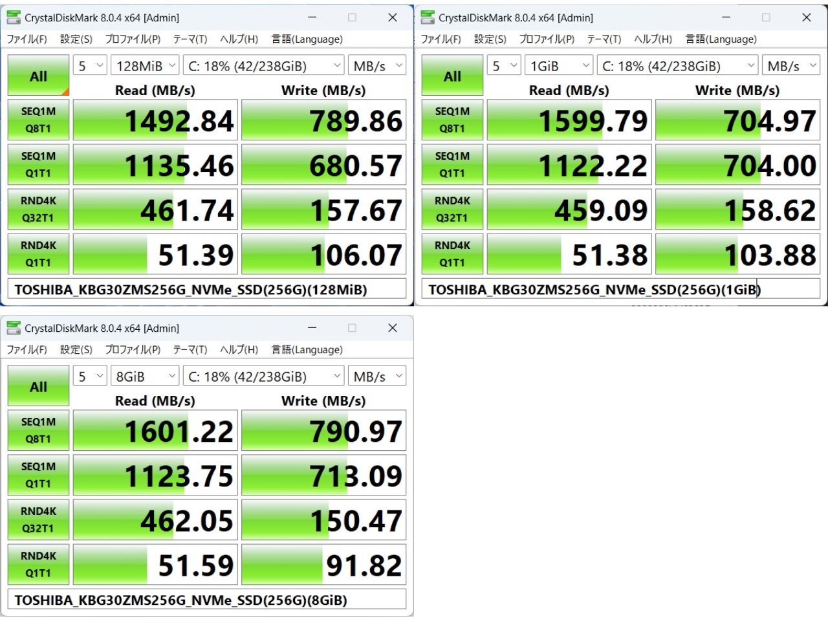Open the test count dropdown in the 128MiB window
The width and height of the screenshot is (828, 621).
(x=90, y=66)
